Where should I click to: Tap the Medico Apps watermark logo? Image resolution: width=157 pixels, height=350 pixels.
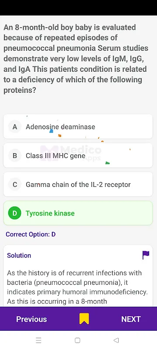coord(71,153)
